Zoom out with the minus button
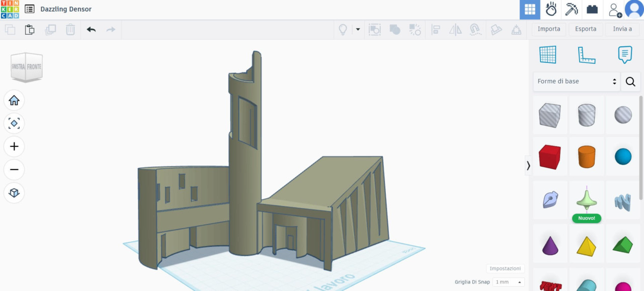The width and height of the screenshot is (644, 291). pyautogui.click(x=14, y=170)
